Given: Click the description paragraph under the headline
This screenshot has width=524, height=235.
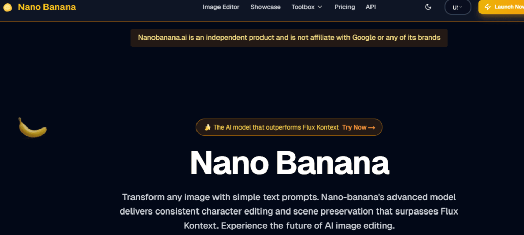Looking at the screenshot, I should pos(289,211).
